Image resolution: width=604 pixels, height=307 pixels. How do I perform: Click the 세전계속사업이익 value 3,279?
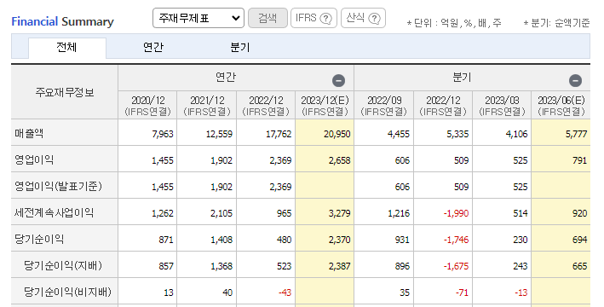[x=339, y=213]
